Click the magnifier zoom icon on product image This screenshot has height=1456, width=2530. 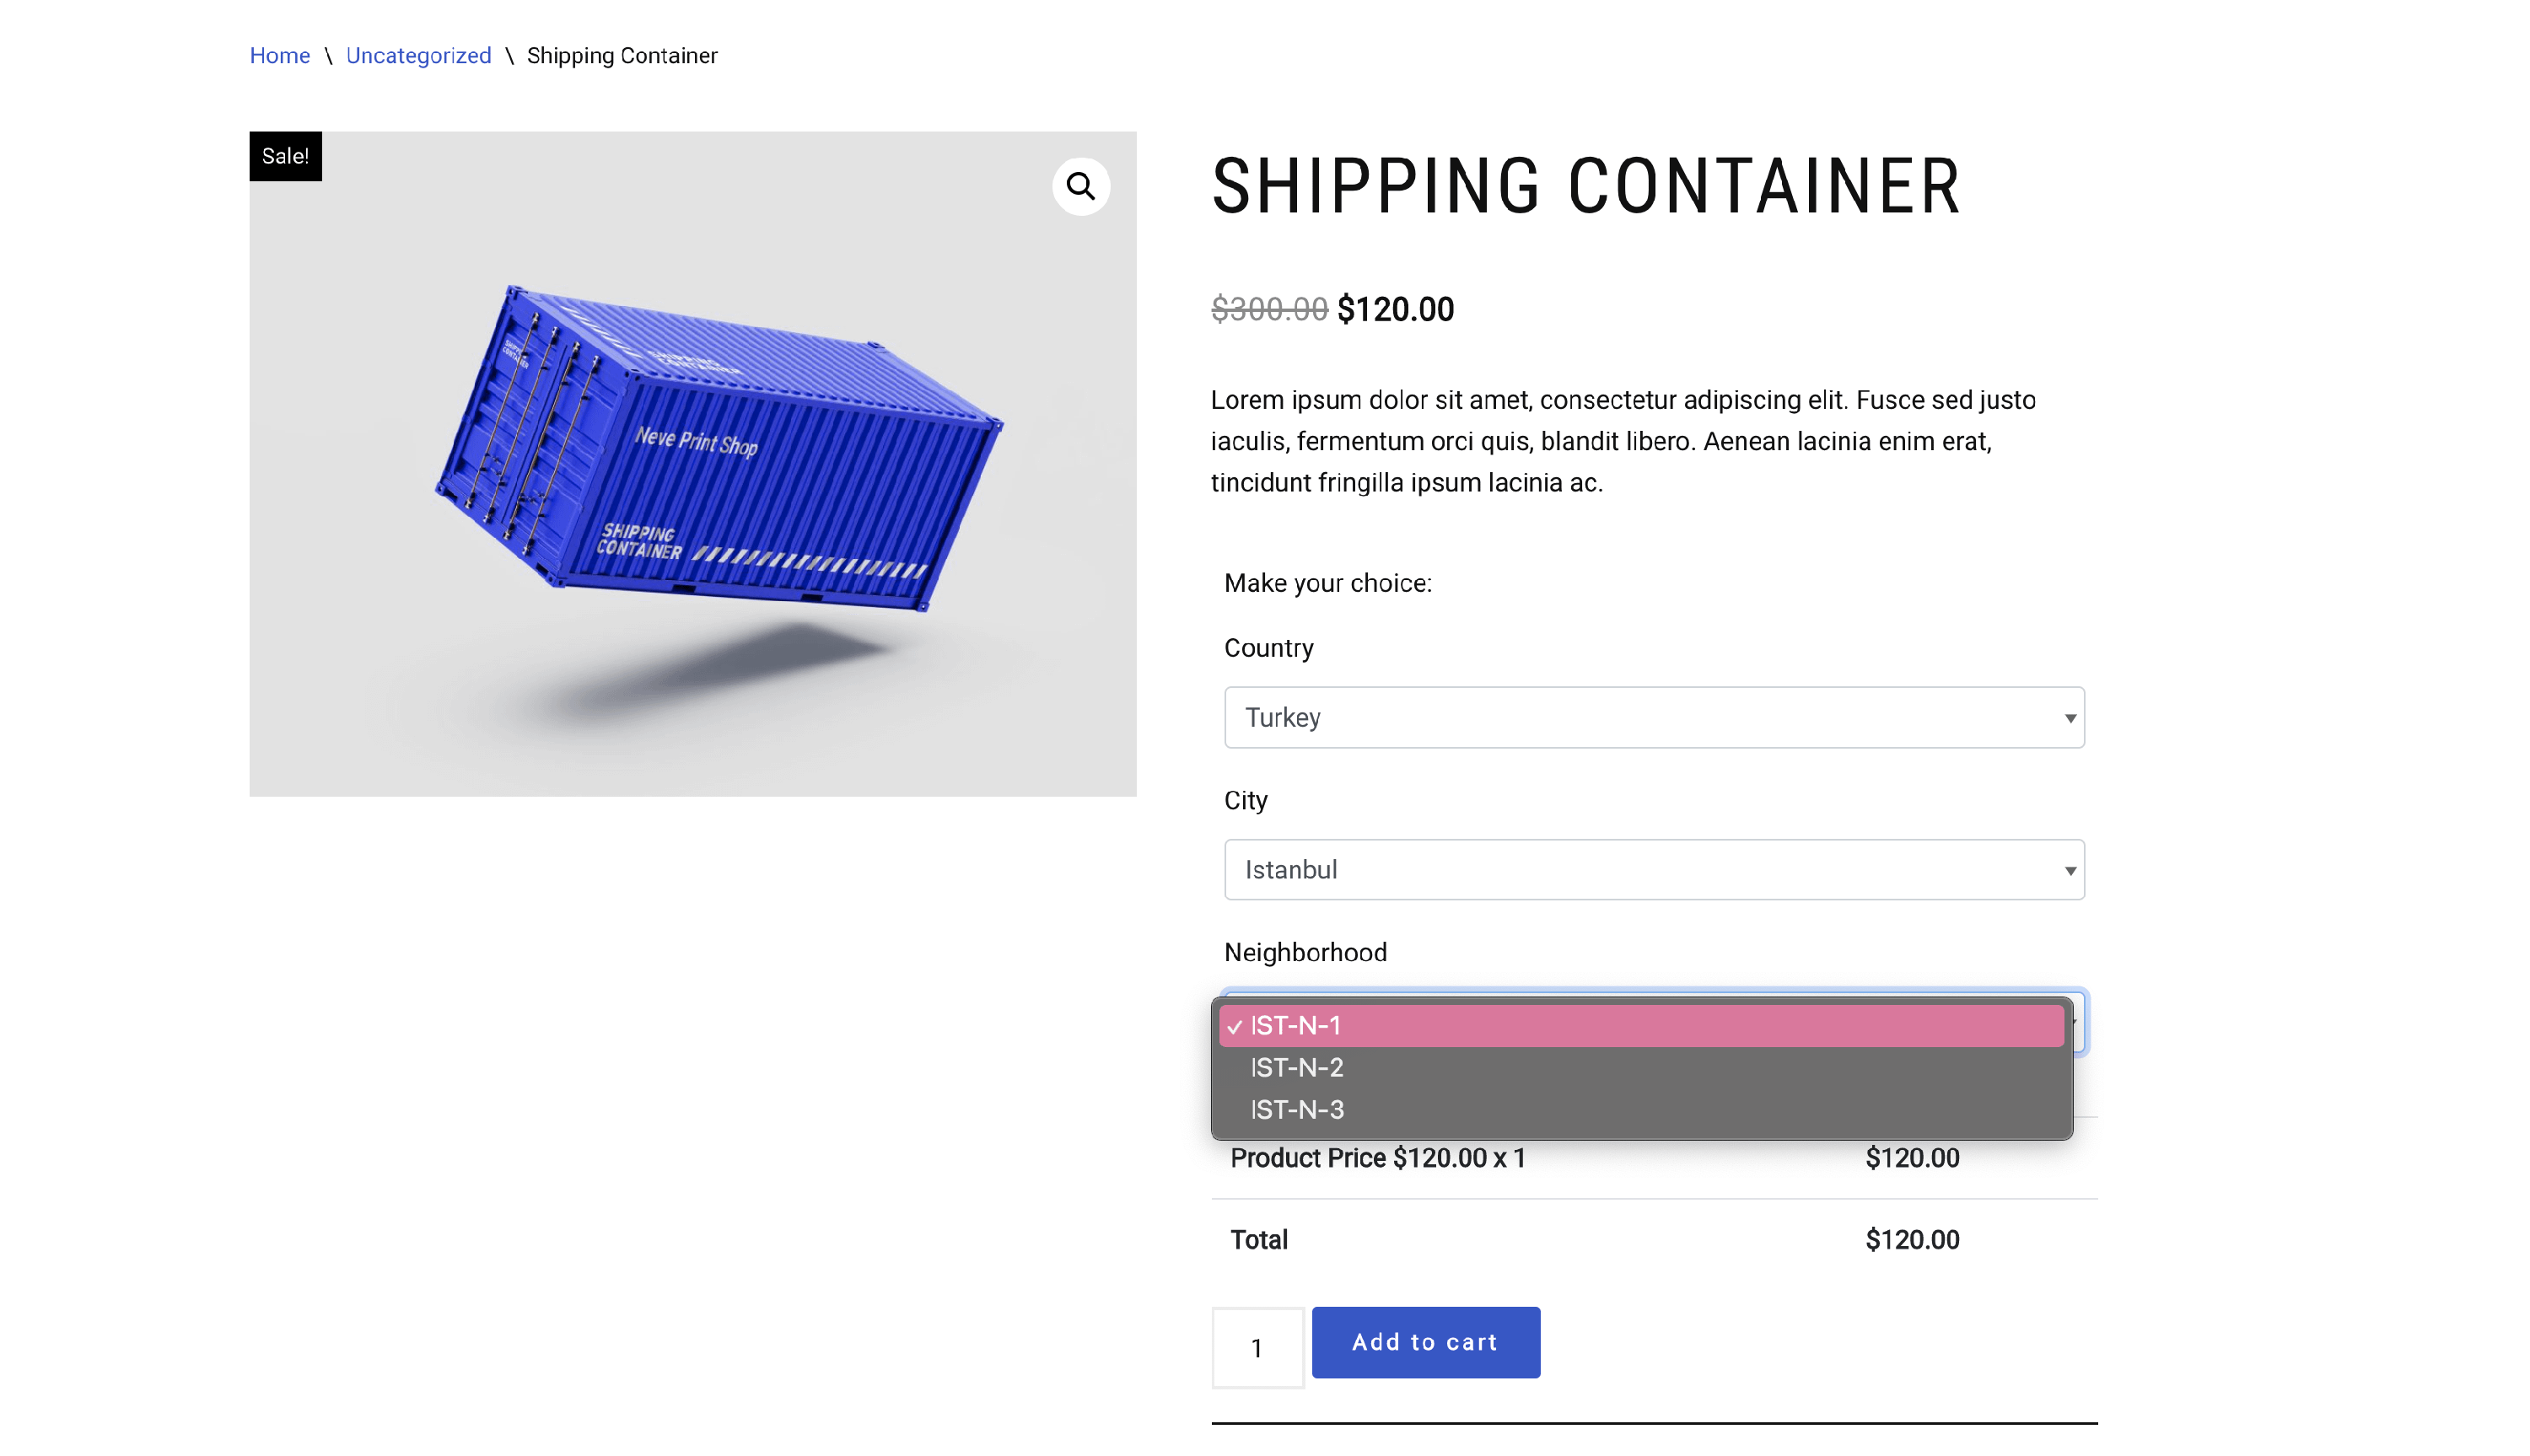[1080, 186]
